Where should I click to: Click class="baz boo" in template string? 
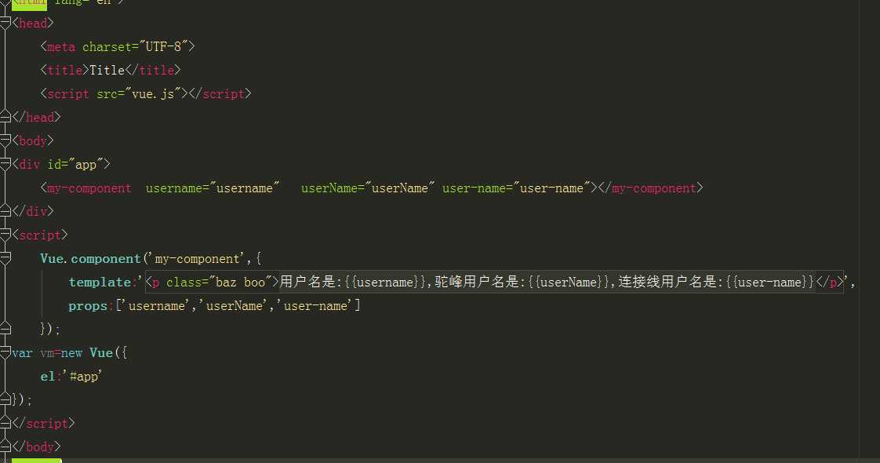pos(220,283)
